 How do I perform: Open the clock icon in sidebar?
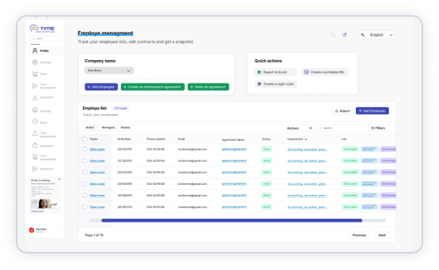35,121
